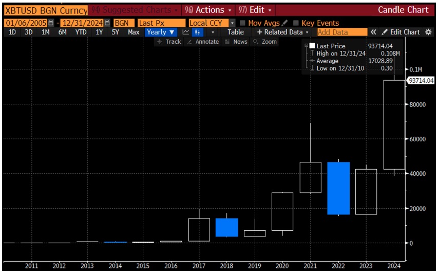Click the 12/31/2024 end date field
438x274 pixels.
pyautogui.click(x=82, y=23)
